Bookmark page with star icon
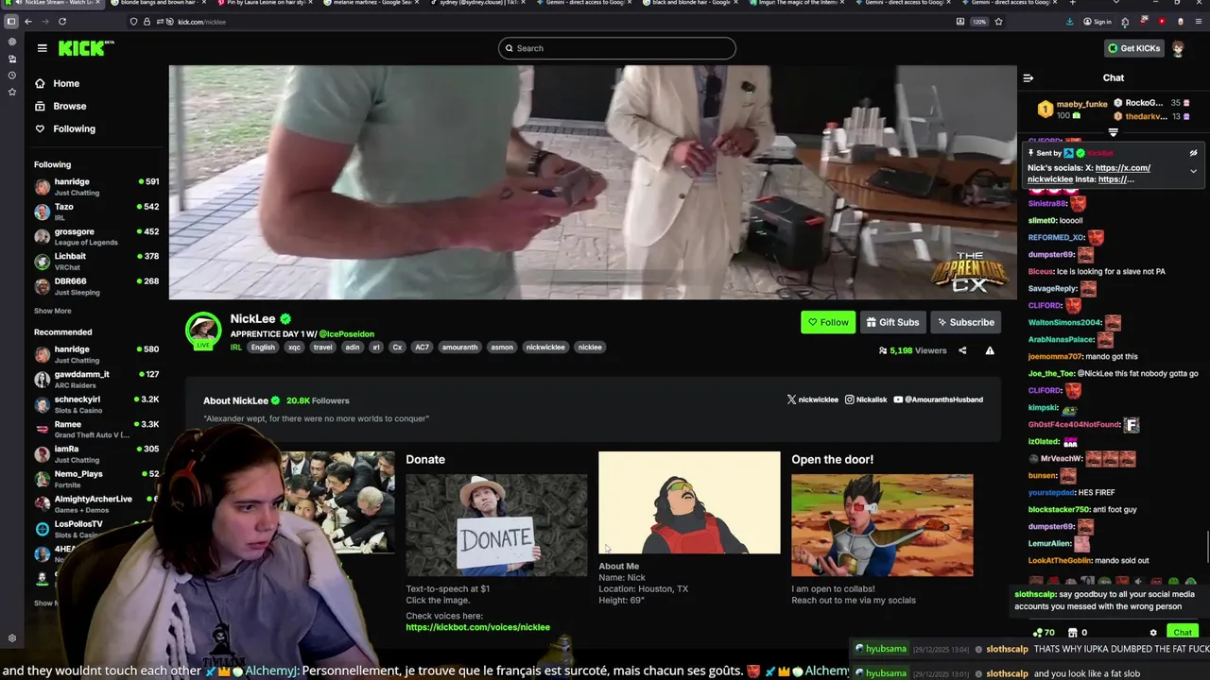Screen dimensions: 1210x680 [x=998, y=21]
